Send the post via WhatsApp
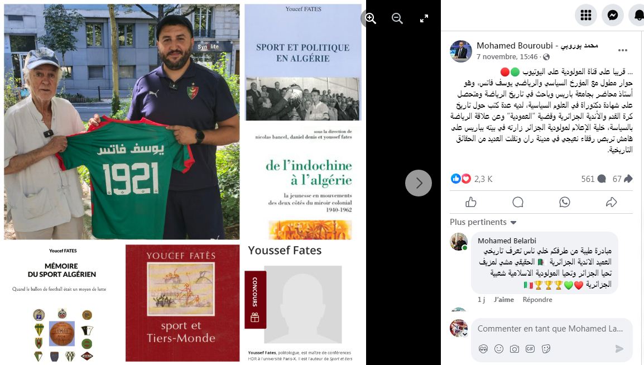 565,202
